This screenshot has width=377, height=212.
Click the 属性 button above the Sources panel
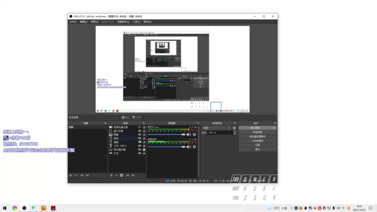pos(125,117)
